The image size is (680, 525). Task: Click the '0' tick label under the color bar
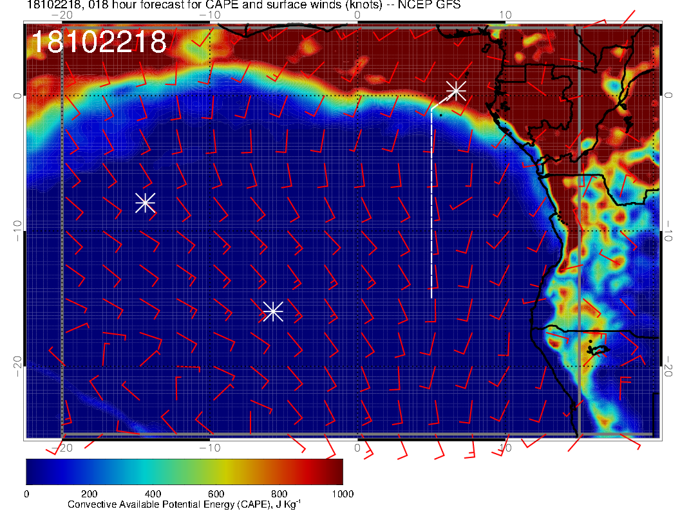coord(27,494)
